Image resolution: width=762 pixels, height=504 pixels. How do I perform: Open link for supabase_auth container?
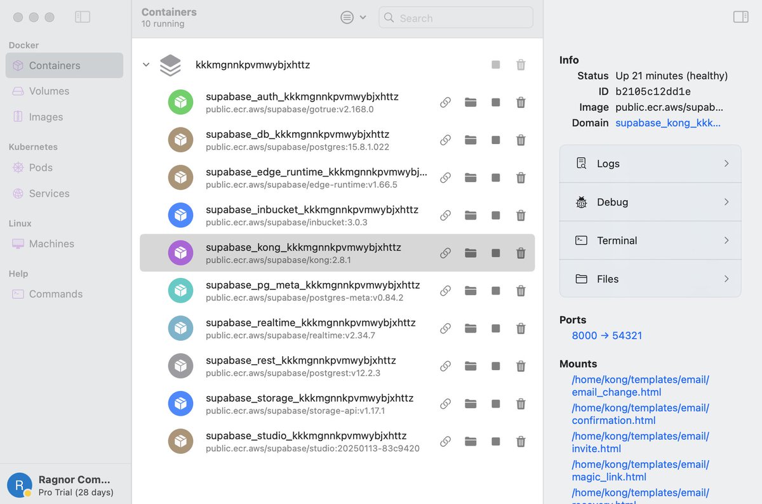446,102
